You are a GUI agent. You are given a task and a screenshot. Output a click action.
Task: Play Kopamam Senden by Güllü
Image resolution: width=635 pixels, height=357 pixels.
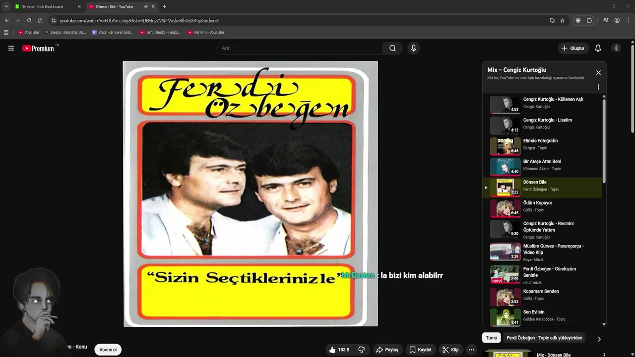[543, 296]
